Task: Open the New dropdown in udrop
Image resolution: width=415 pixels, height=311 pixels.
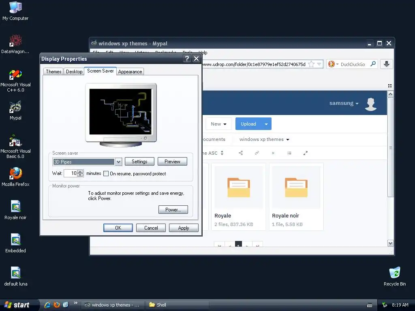Action: pos(218,124)
